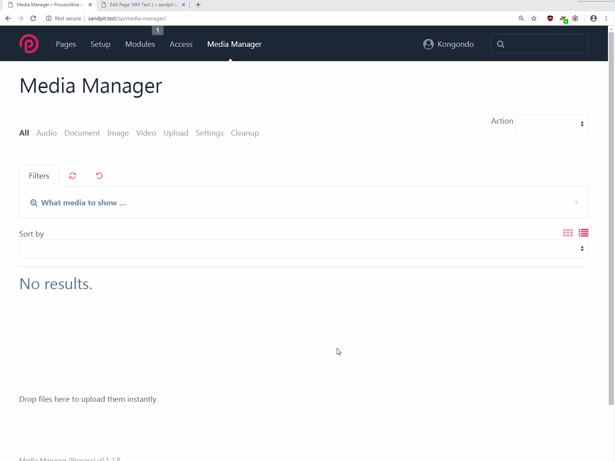615x461 pixels.
Task: Close the Media Manager browser tab
Action: pyautogui.click(x=90, y=5)
